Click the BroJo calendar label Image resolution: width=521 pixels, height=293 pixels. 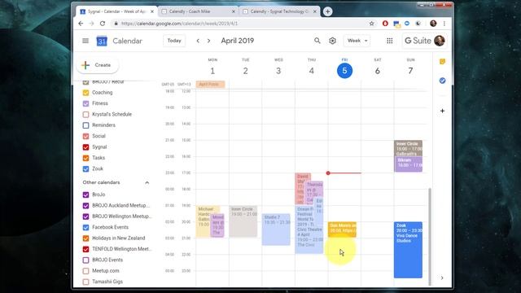tap(99, 195)
